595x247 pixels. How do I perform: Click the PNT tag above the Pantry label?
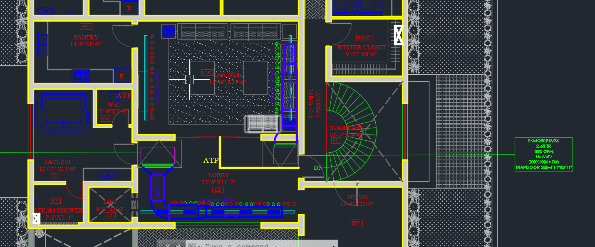click(x=85, y=26)
